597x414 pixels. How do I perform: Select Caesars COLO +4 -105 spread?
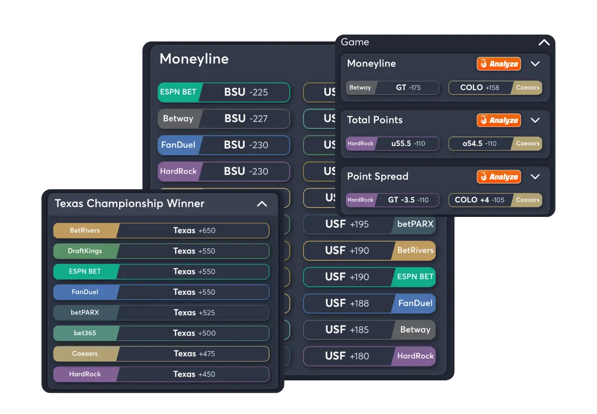point(495,200)
